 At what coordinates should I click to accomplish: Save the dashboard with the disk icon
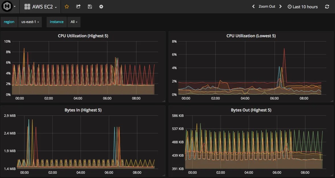(x=90, y=6)
